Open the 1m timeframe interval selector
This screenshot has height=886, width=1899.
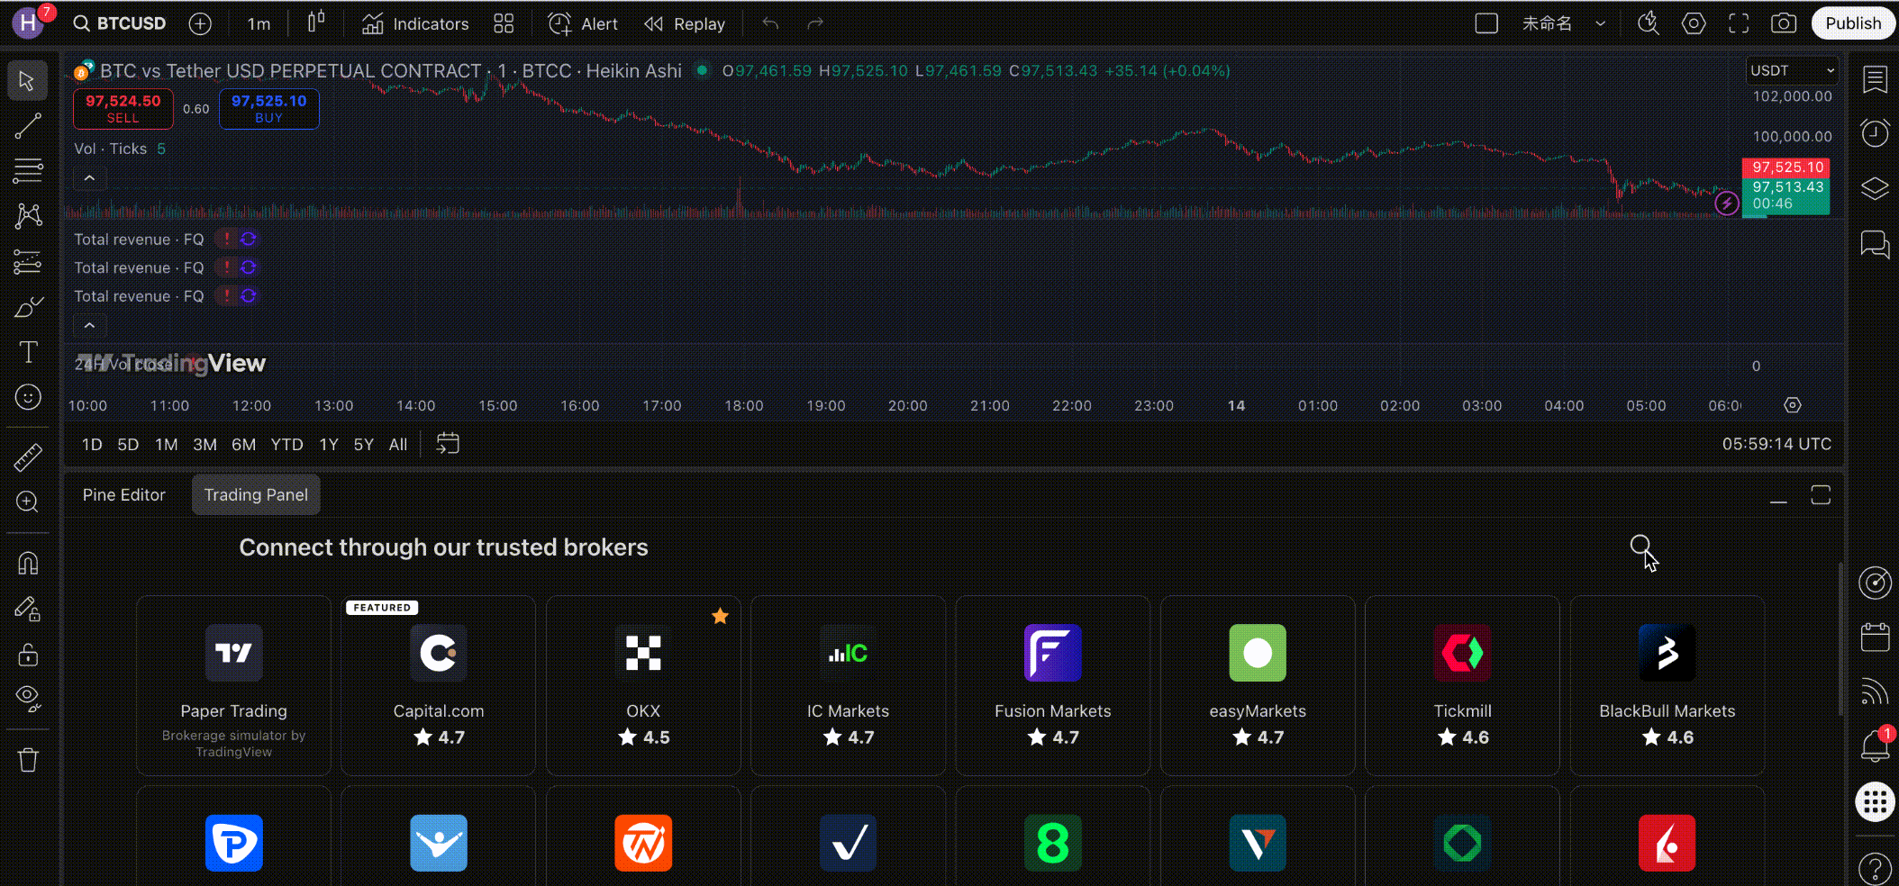click(x=259, y=24)
